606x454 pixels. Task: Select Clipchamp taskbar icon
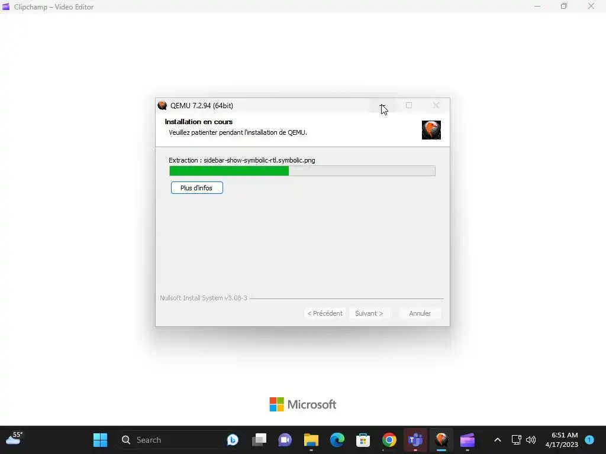point(468,440)
